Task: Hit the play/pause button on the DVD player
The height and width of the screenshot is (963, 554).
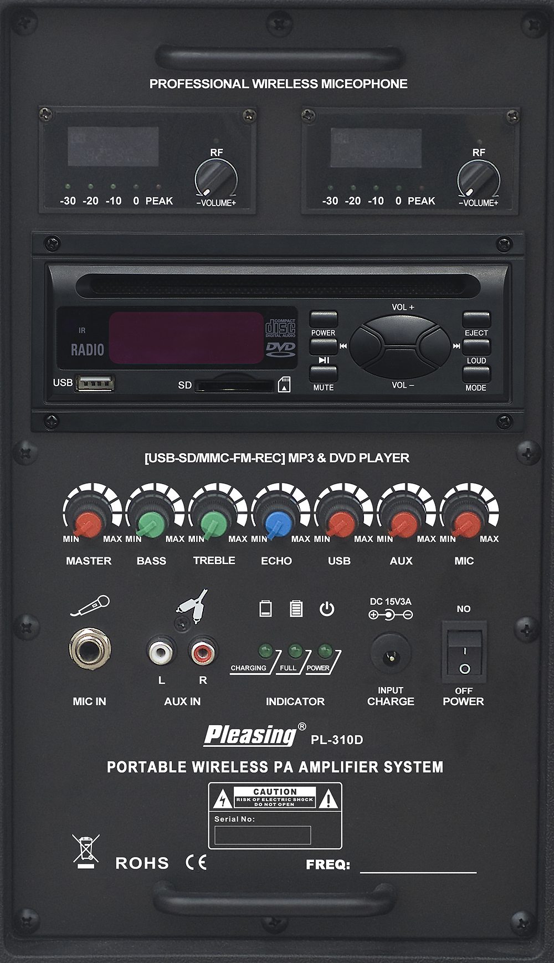Action: pyautogui.click(x=324, y=347)
